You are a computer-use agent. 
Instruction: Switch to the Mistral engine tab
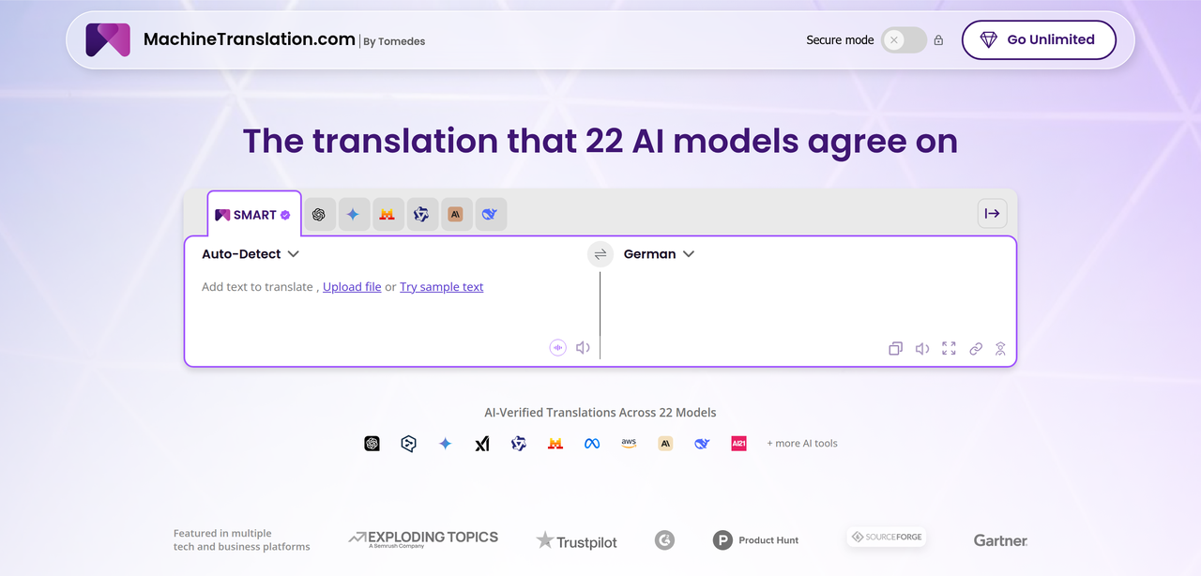point(387,214)
